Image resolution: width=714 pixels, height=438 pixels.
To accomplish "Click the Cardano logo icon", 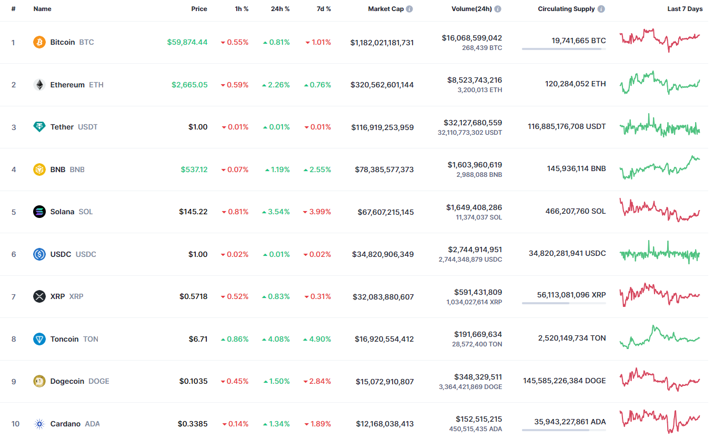I will pos(39,424).
